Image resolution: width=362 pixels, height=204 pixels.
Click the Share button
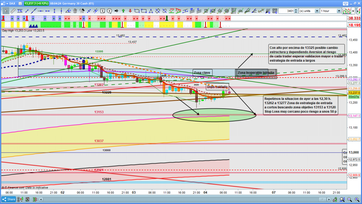(9, 199)
